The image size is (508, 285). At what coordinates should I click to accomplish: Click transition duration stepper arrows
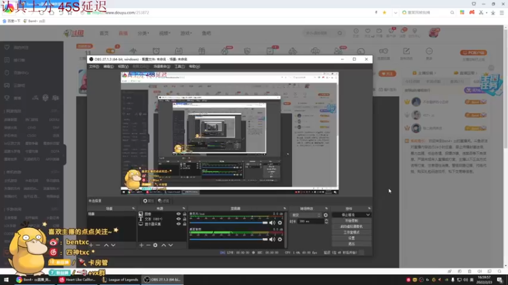326,221
